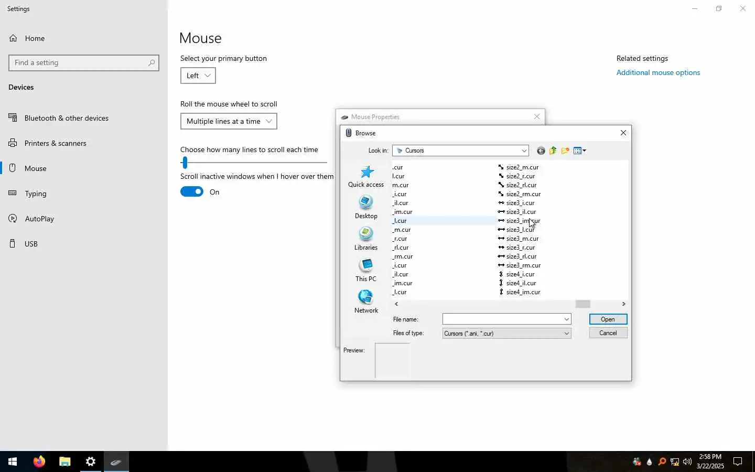Viewport: 755px width, 472px height.
Task: Open the Files of type dropdown
Action: (506, 334)
